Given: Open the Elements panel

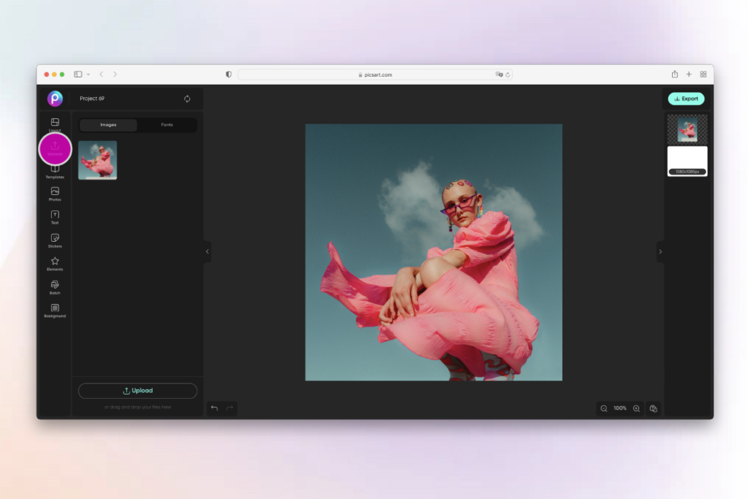Looking at the screenshot, I should tap(54, 264).
